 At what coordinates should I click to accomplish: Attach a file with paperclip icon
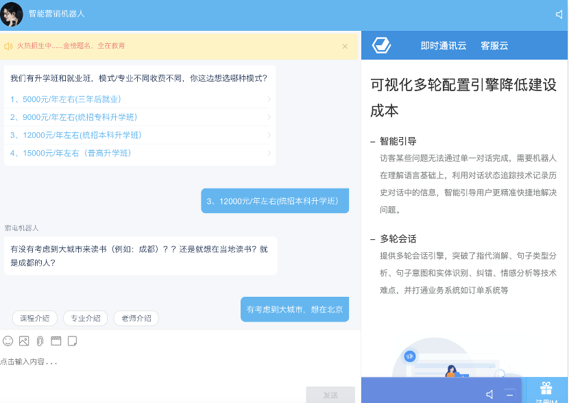click(40, 341)
